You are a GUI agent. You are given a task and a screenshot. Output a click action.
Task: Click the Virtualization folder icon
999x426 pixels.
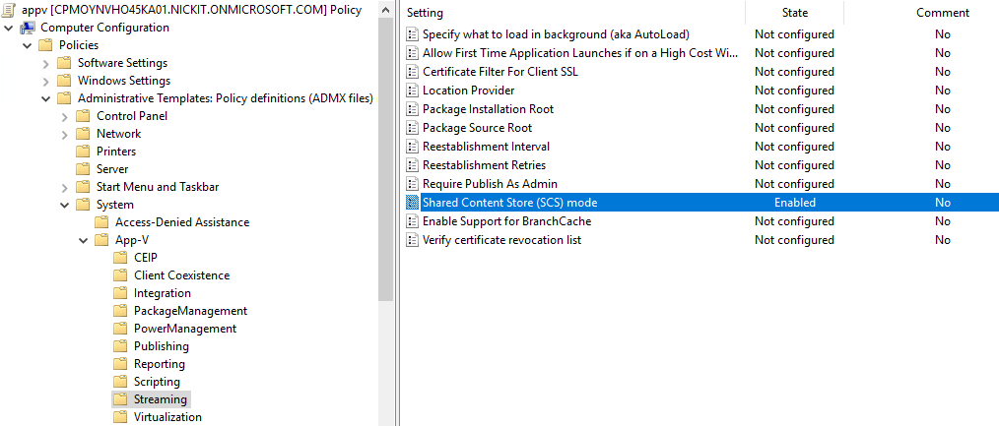coord(120,418)
